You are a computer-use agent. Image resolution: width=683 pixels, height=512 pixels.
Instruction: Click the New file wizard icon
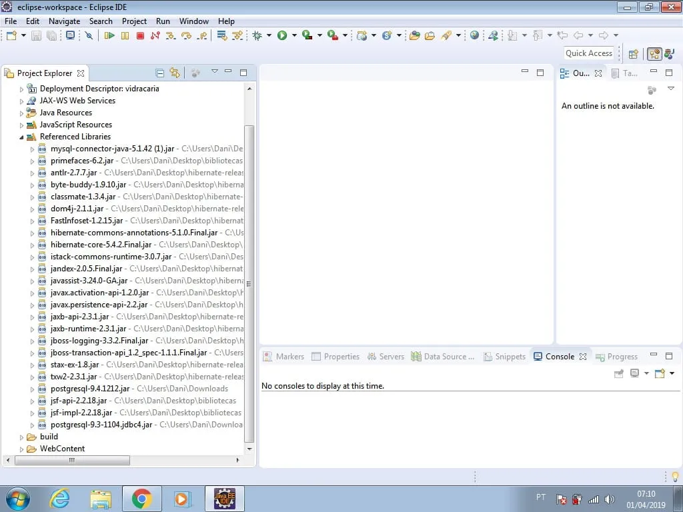click(x=11, y=36)
